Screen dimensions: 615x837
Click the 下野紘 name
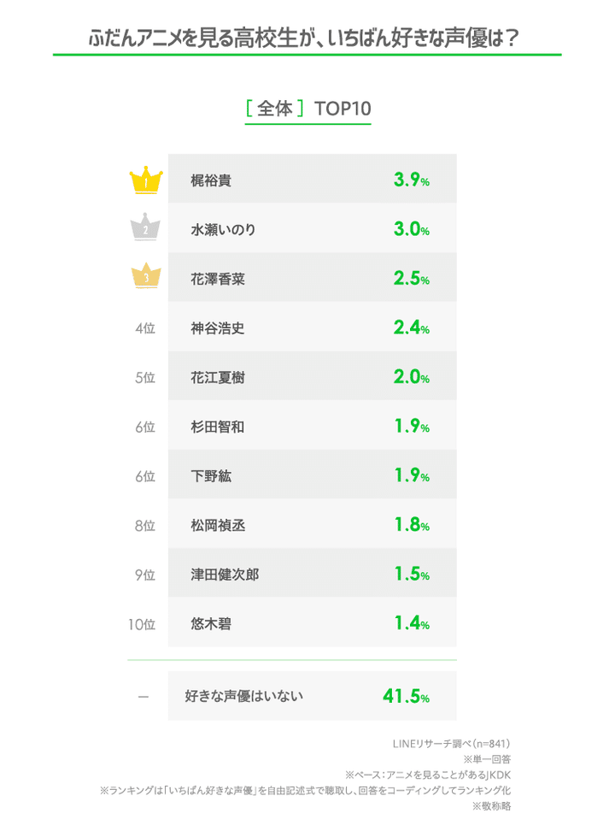(211, 476)
